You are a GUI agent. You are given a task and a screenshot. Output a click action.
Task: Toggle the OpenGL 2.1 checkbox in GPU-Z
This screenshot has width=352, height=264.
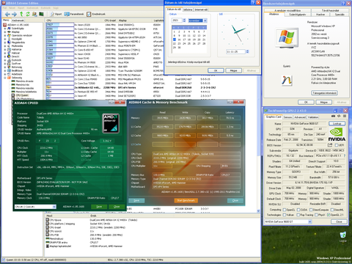329,215
